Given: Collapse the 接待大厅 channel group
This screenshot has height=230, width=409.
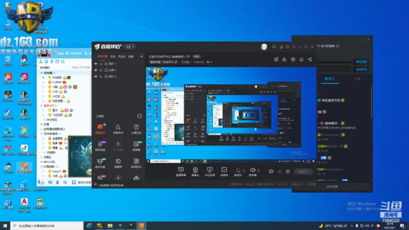Looking at the screenshot, I should coord(41,106).
